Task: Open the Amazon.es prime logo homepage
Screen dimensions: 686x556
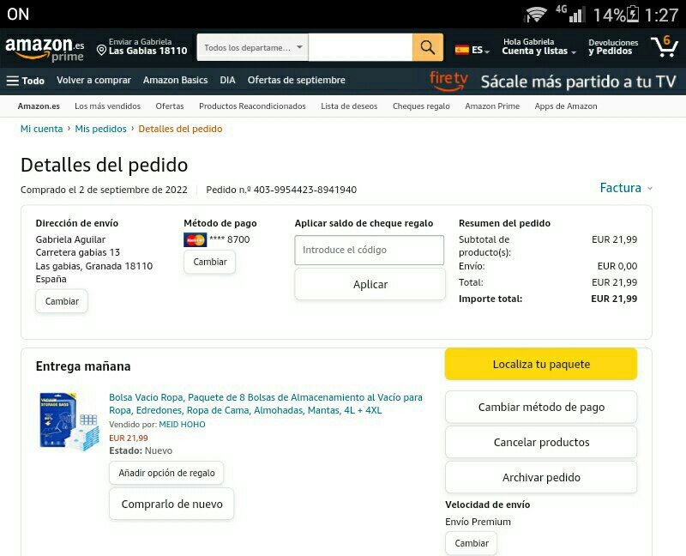Action: coord(45,49)
